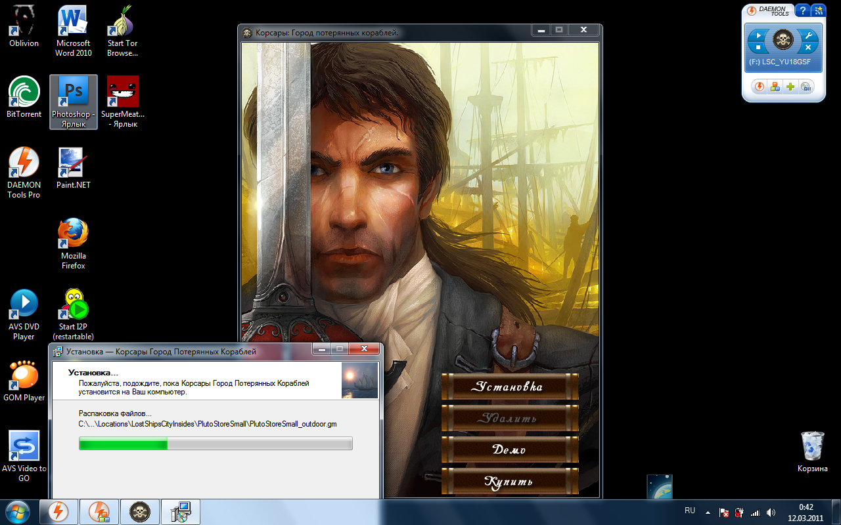Click the gadget RSS star icon
841x525 pixels.
pyautogui.click(x=818, y=10)
